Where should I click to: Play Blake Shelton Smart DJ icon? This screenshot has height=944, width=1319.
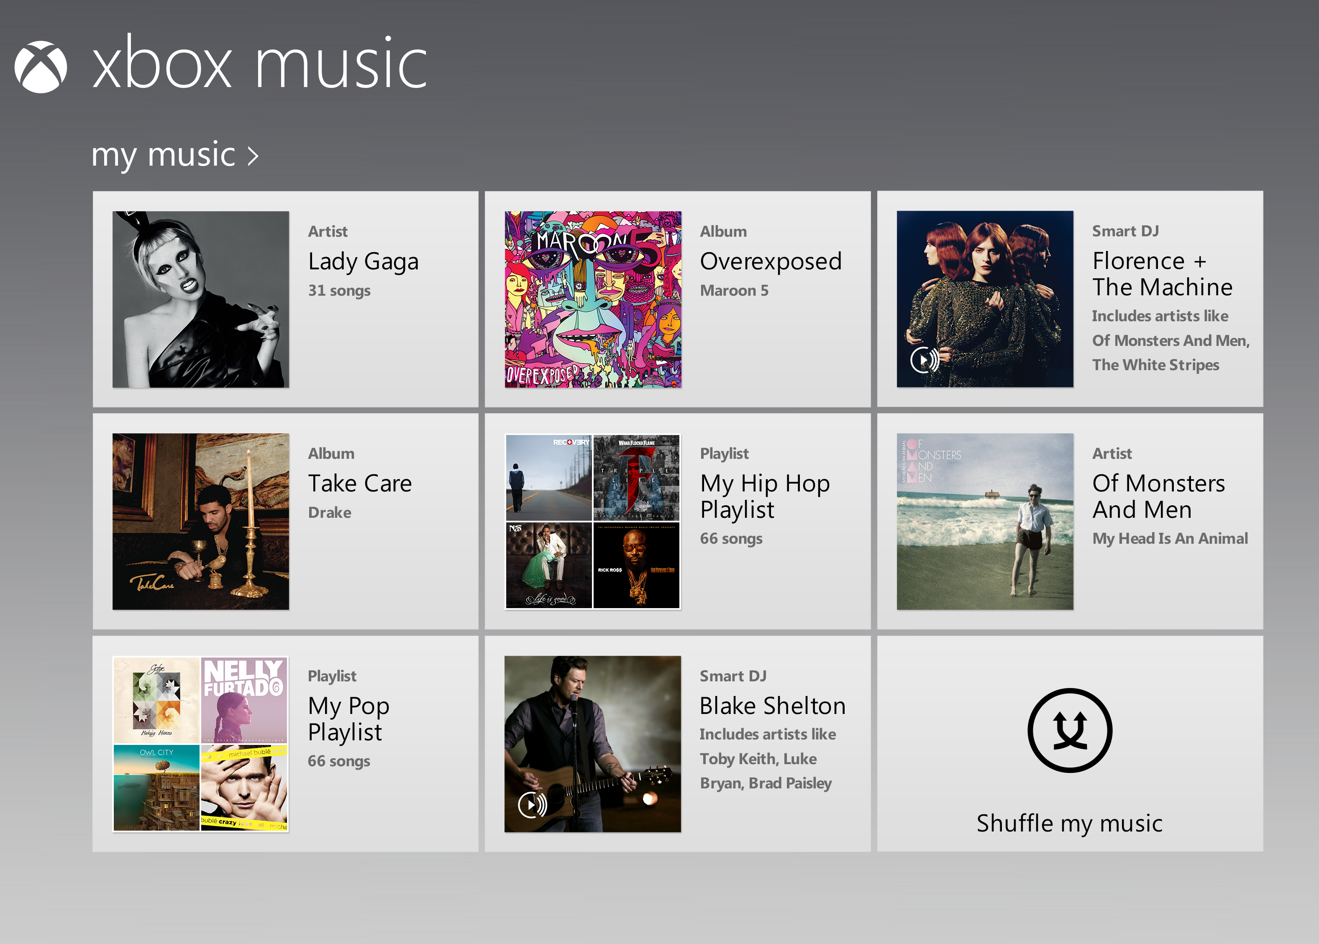pos(532,805)
